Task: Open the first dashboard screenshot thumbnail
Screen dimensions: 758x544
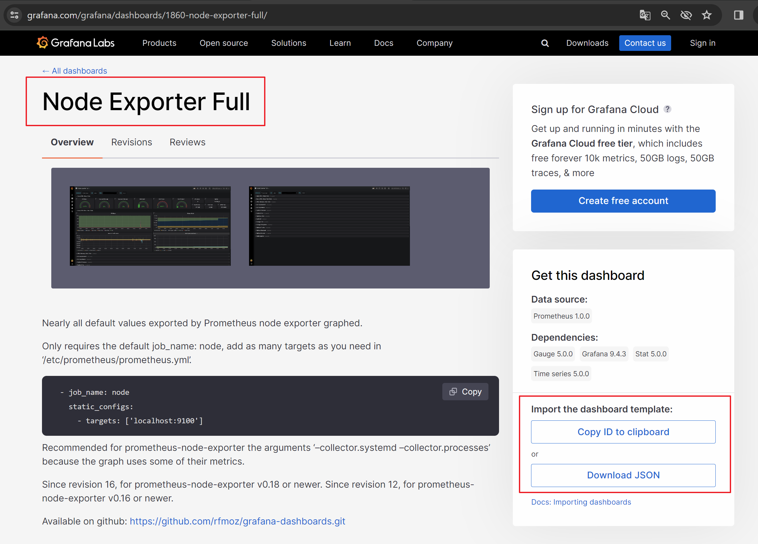Action: click(x=150, y=226)
